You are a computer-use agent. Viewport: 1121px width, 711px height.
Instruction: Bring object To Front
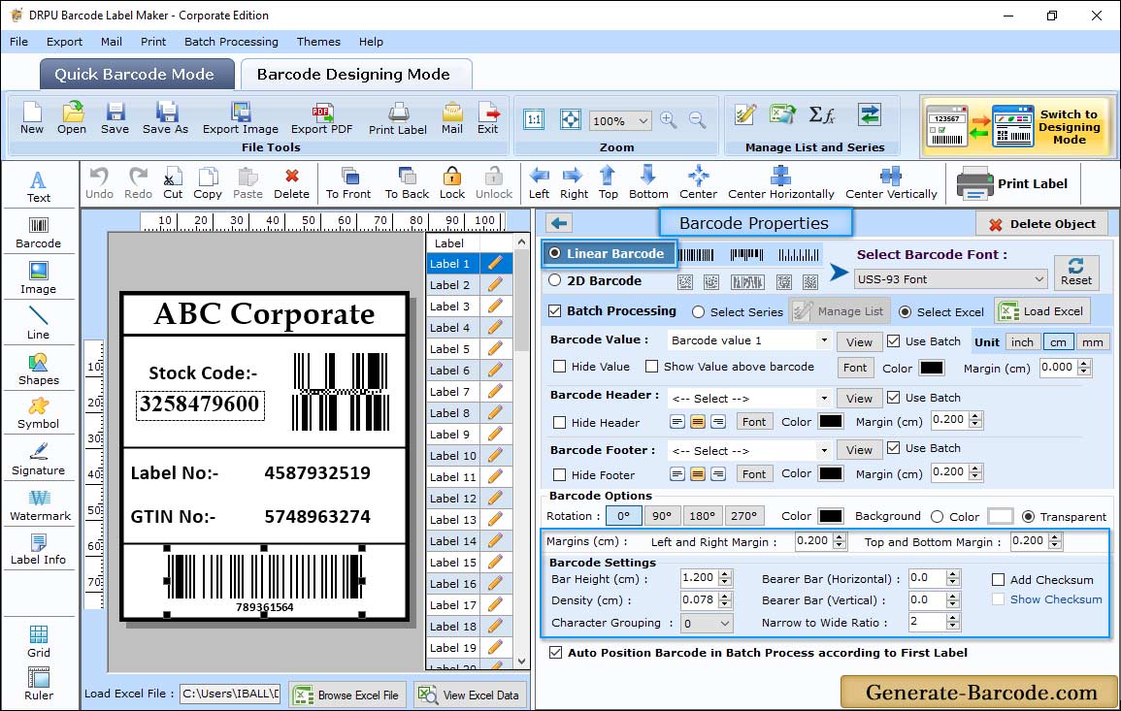coord(348,183)
